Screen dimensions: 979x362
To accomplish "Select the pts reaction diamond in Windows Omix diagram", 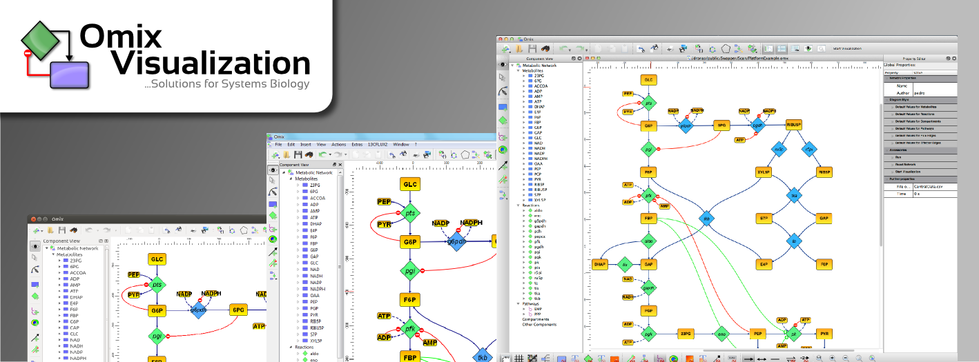I will (x=410, y=213).
